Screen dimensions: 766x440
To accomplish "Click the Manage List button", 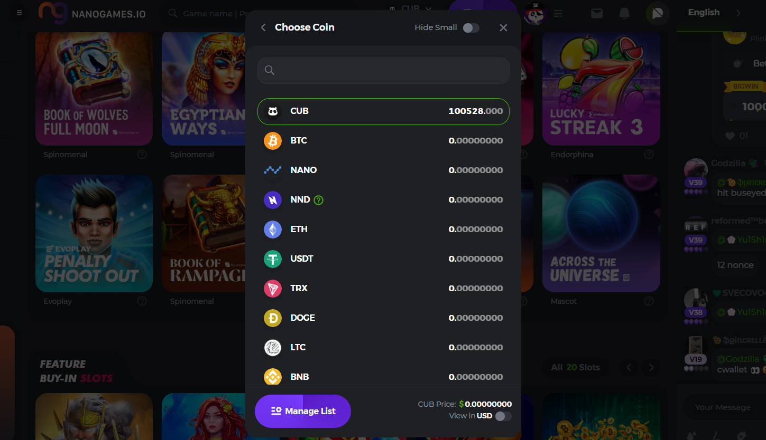I will pyautogui.click(x=303, y=411).
